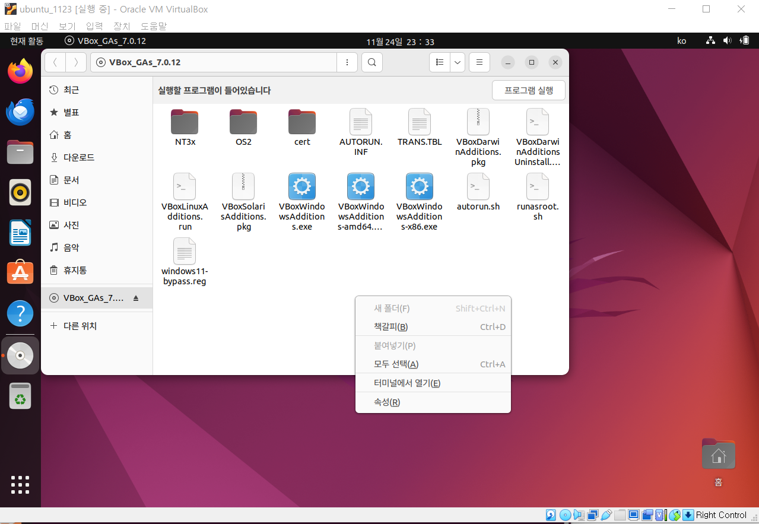Open the NT3x folder
The width and height of the screenshot is (759, 524).
pos(185,128)
